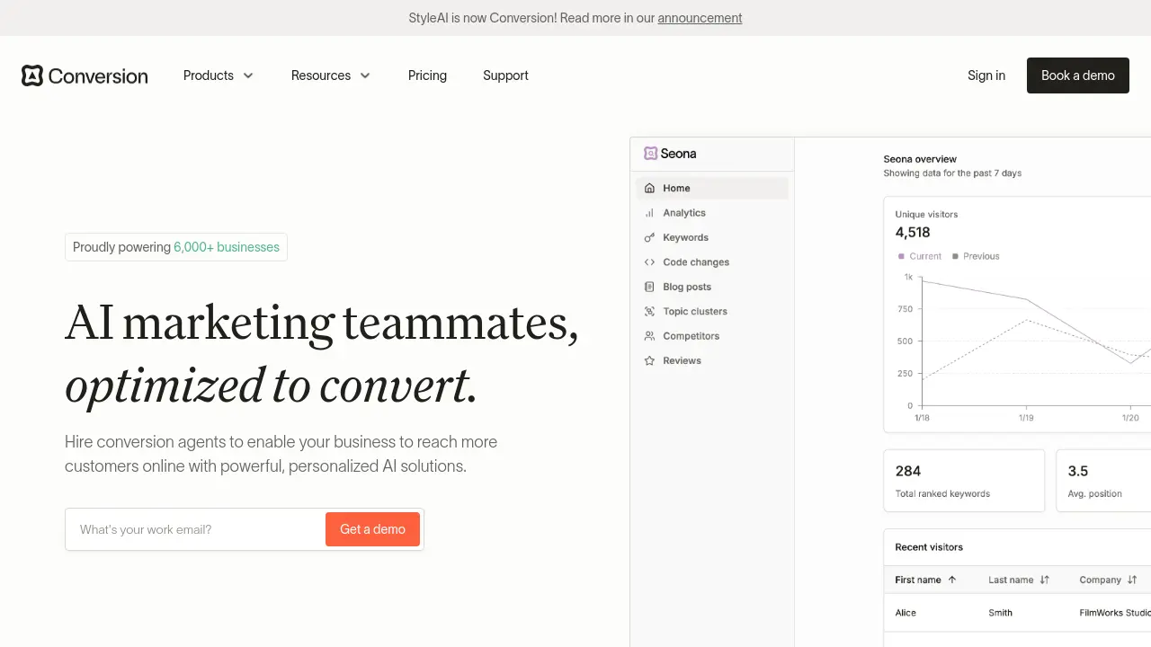
Task: Click the Alice cell in visitors table
Action: pos(906,613)
